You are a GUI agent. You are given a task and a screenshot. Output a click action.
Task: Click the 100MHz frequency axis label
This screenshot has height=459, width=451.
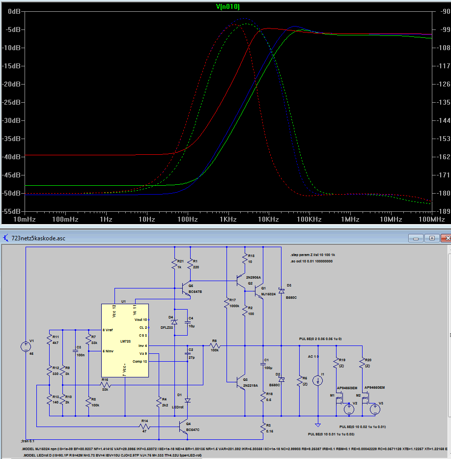432,219
